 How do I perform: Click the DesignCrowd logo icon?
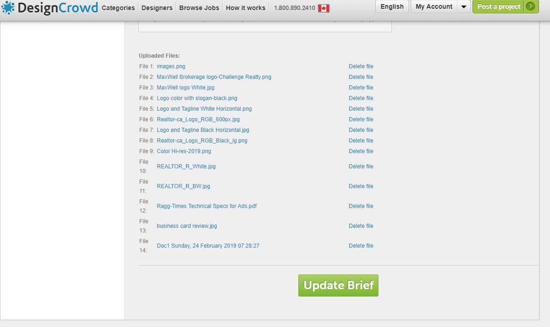[8, 8]
